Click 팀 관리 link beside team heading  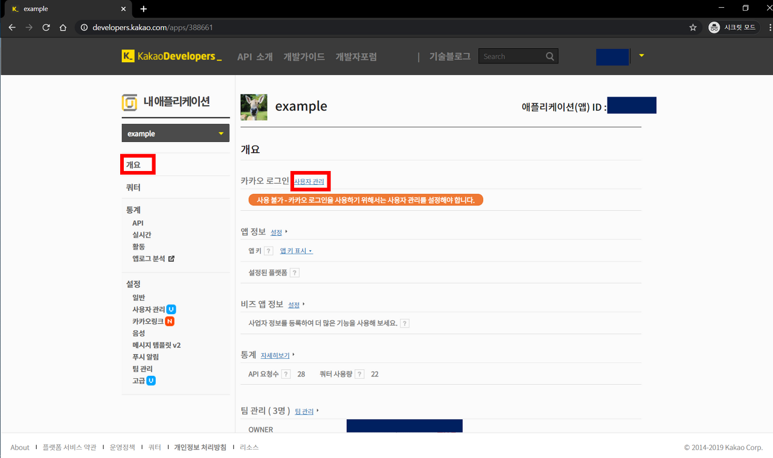(x=304, y=411)
